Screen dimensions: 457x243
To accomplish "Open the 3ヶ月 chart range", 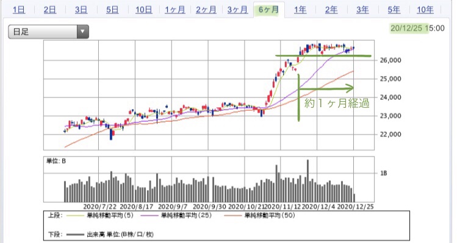I will pos(237,10).
